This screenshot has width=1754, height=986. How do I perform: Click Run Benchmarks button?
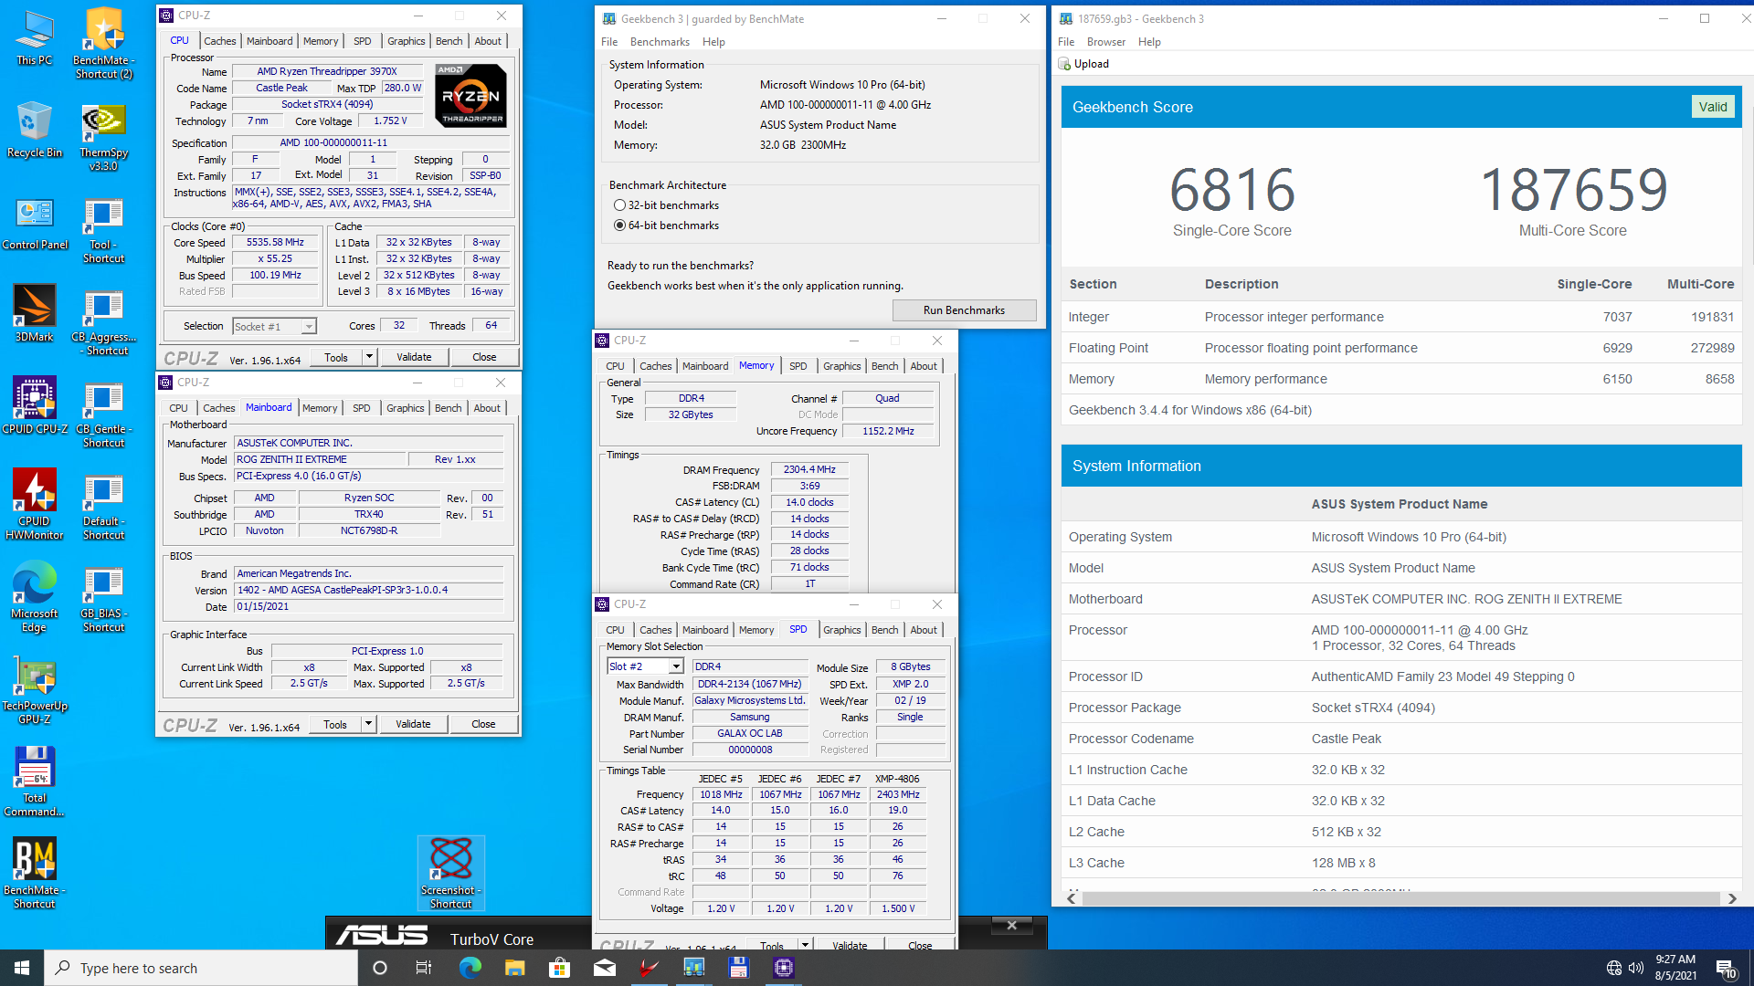964,310
